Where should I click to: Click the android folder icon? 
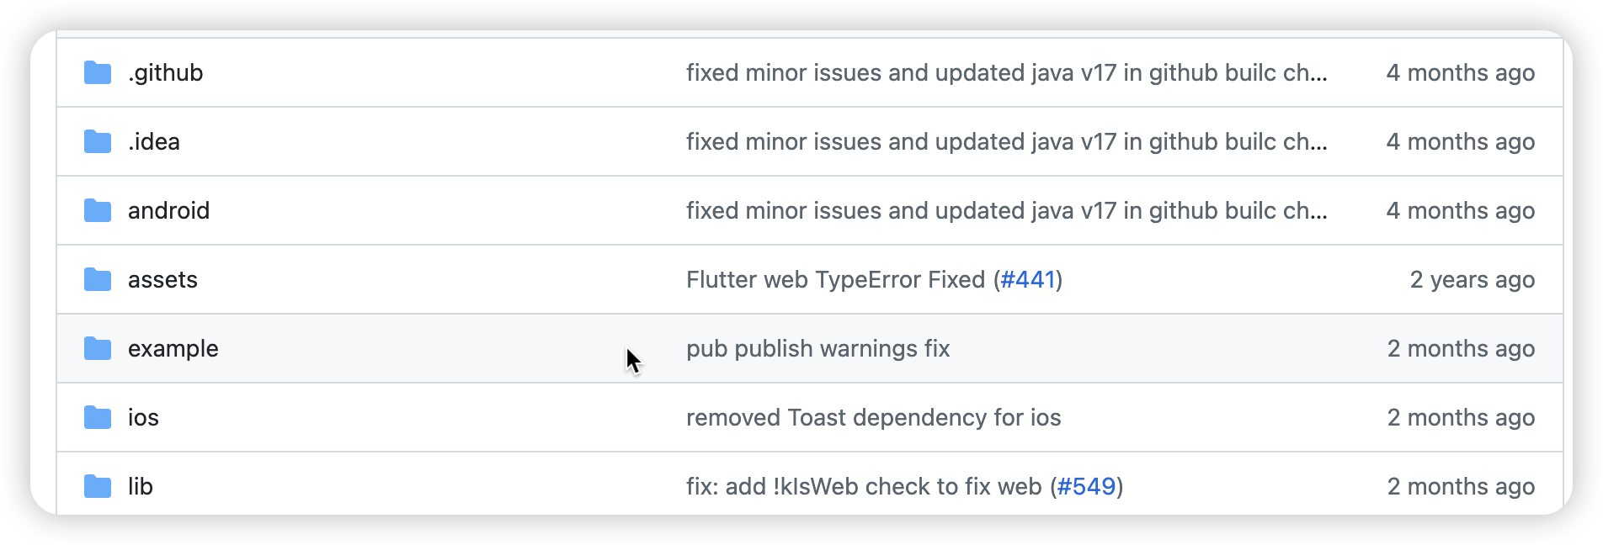(96, 210)
